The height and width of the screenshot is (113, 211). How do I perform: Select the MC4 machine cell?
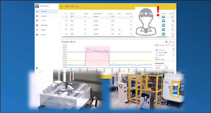coord(72,29)
